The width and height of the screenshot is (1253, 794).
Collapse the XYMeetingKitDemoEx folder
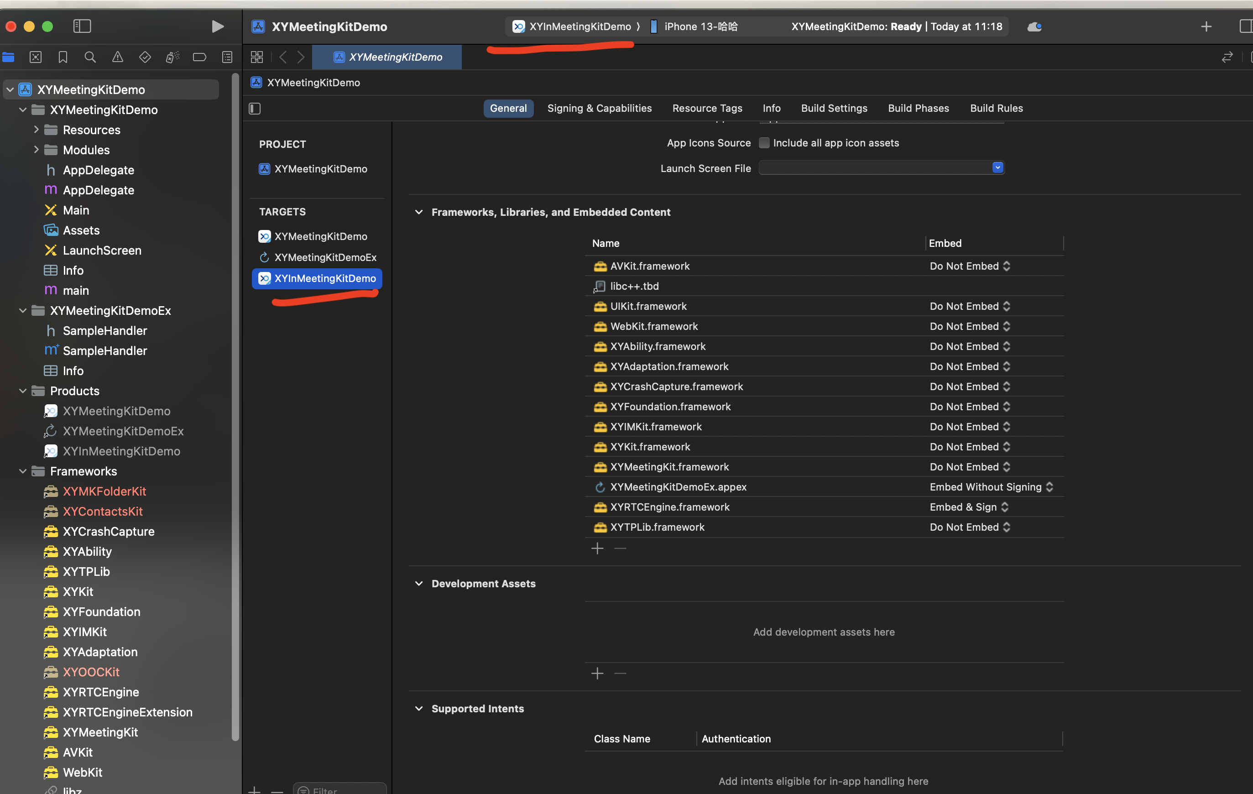point(22,311)
